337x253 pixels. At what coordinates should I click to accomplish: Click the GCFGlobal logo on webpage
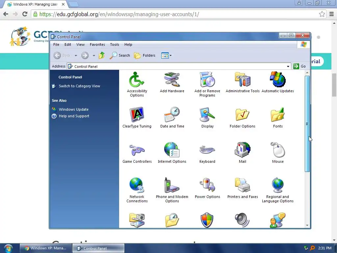(29, 36)
